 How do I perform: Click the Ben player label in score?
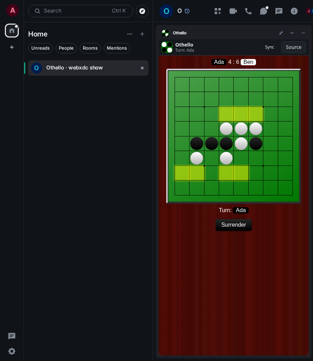tap(248, 62)
